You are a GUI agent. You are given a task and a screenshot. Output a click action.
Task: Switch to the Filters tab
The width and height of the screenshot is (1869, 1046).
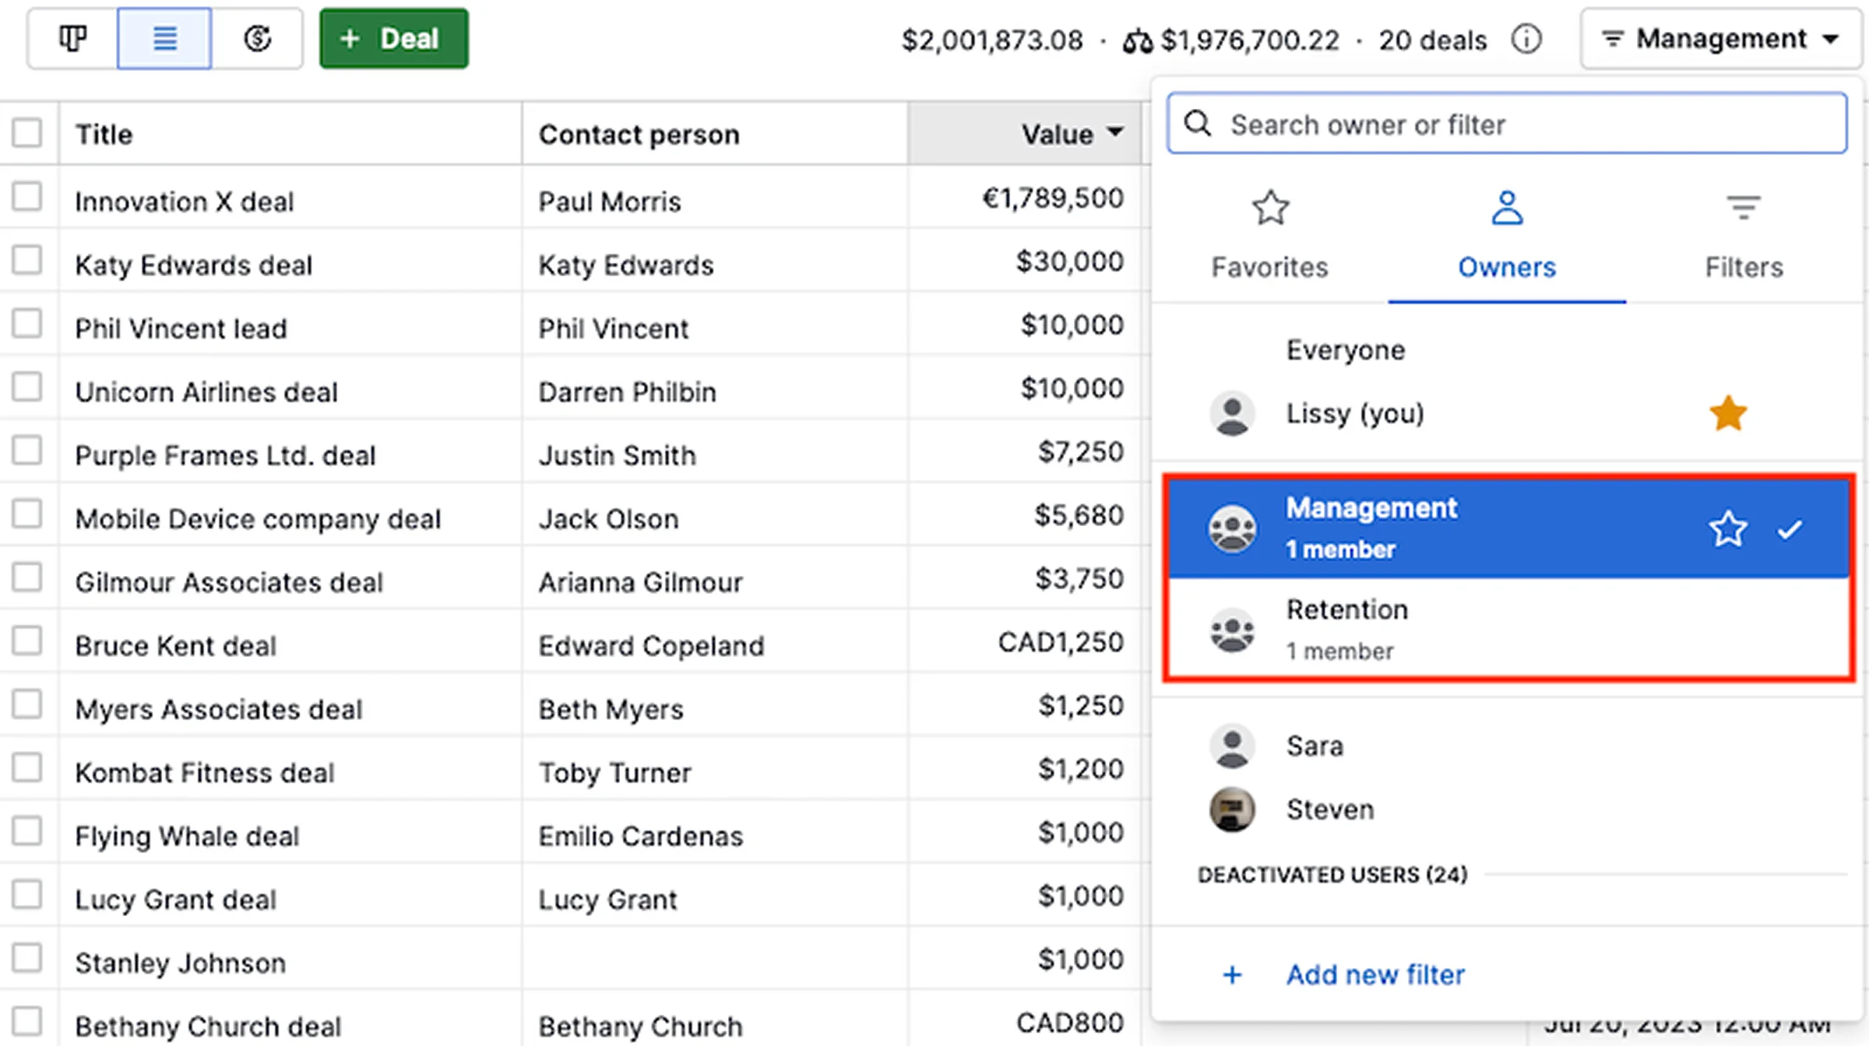[x=1743, y=233]
